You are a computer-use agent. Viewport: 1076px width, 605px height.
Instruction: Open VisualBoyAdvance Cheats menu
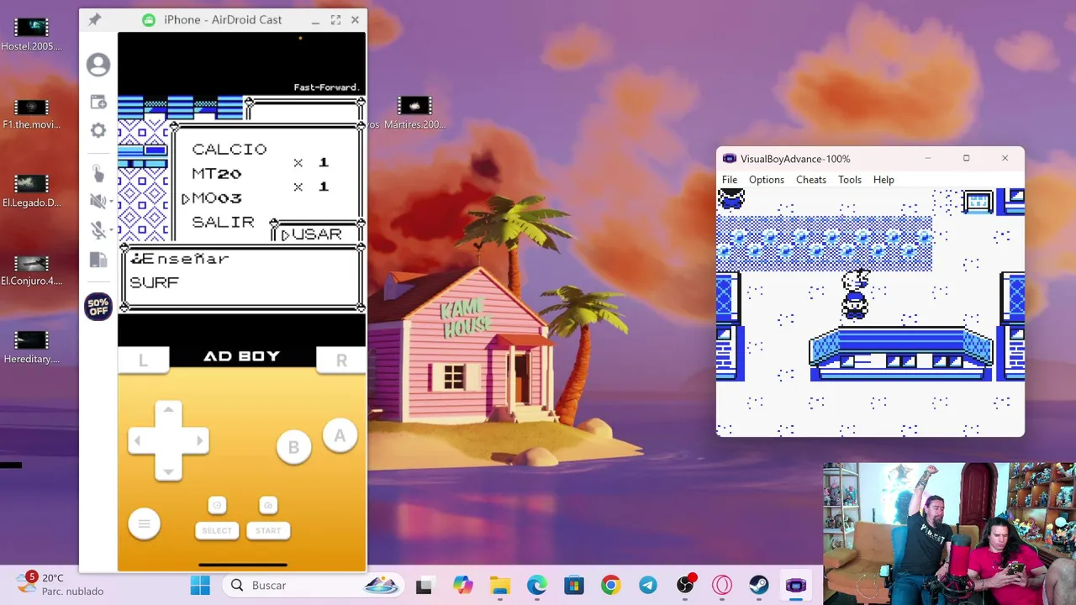coord(811,180)
